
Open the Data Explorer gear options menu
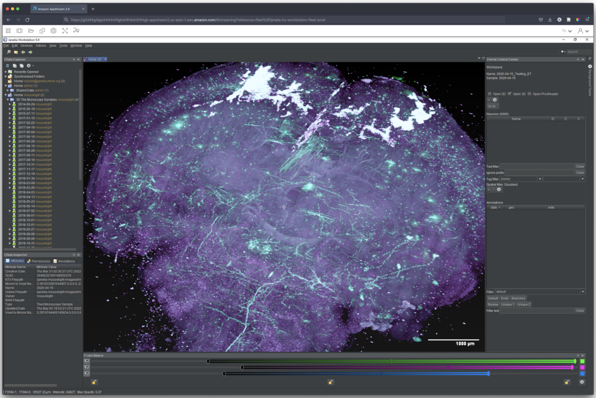[29, 66]
